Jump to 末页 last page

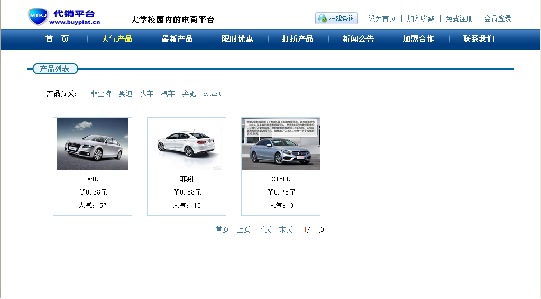(x=286, y=230)
